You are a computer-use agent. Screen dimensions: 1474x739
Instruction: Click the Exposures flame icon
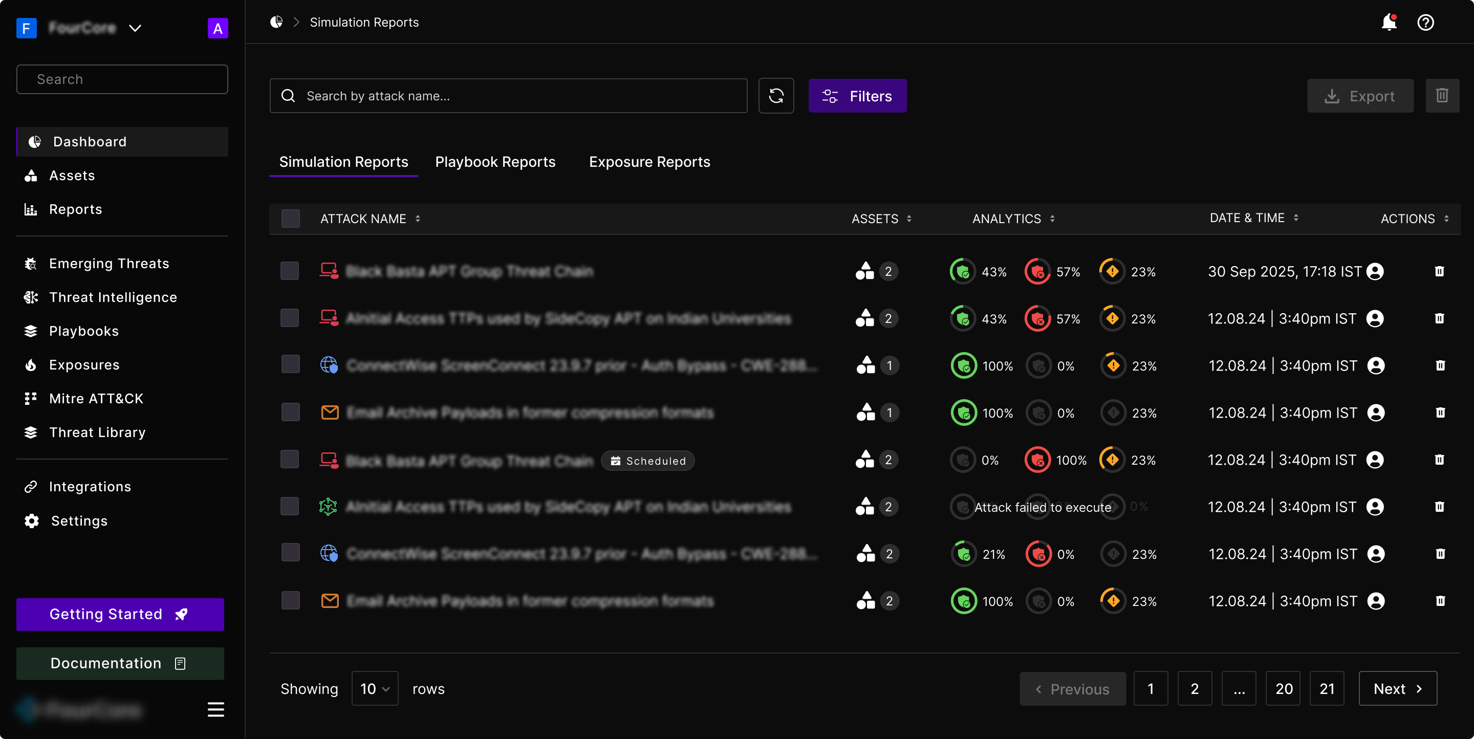31,365
